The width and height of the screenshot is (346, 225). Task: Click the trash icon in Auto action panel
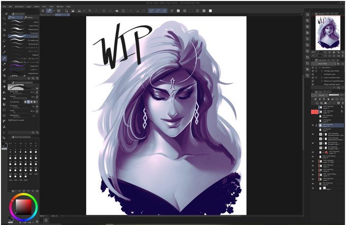[342, 88]
